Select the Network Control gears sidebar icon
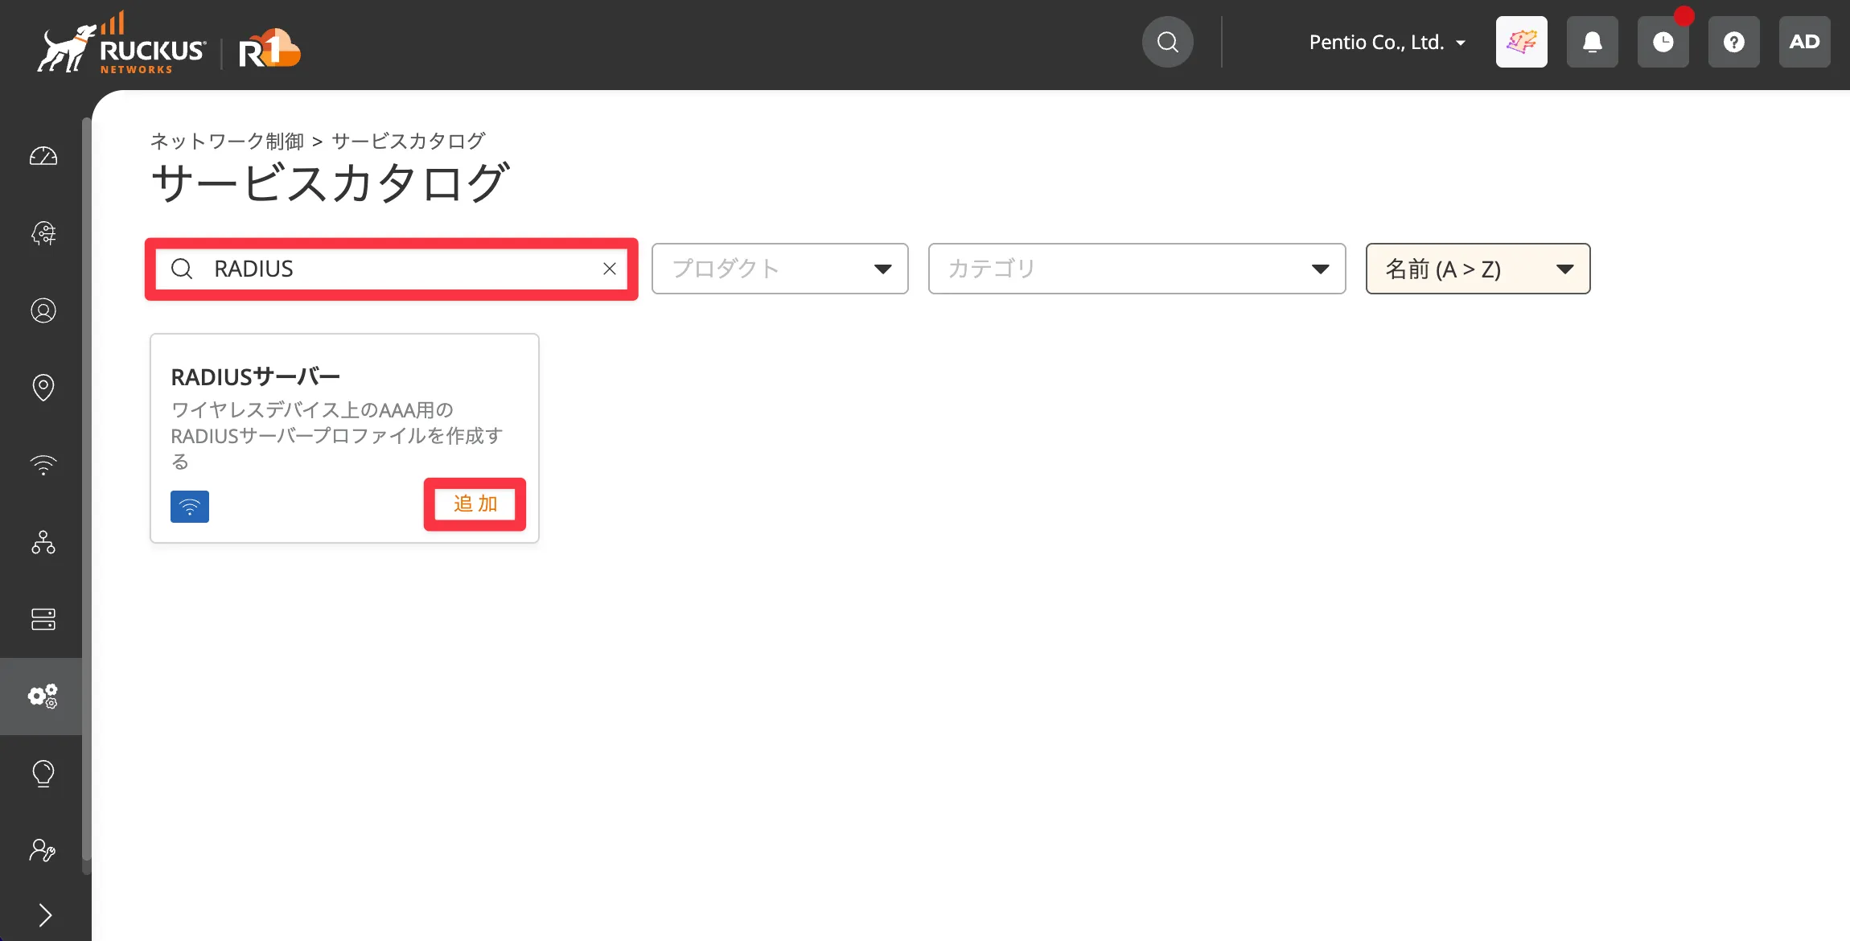 tap(43, 697)
